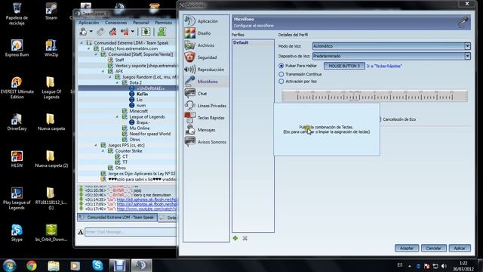
Task: Collapse the Dota 2 channel
Action: click(x=117, y=82)
